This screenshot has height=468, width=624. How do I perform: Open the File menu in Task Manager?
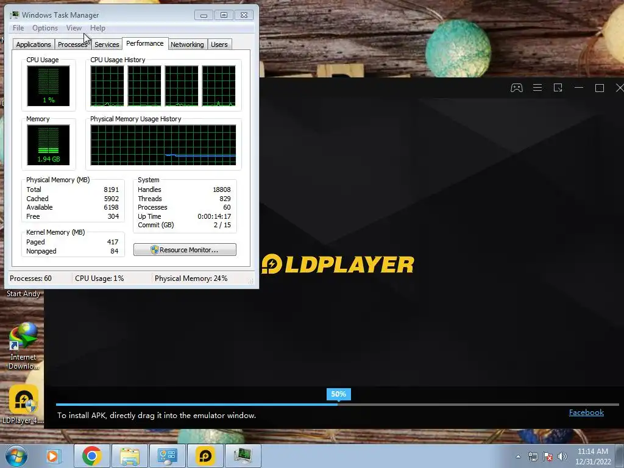click(x=18, y=28)
